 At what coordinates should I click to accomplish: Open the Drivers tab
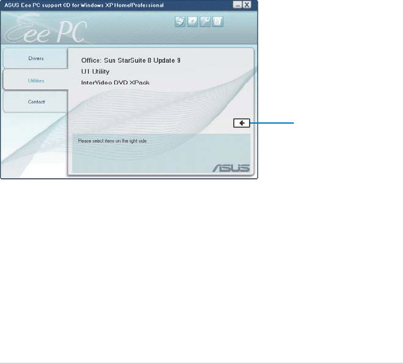pos(36,58)
